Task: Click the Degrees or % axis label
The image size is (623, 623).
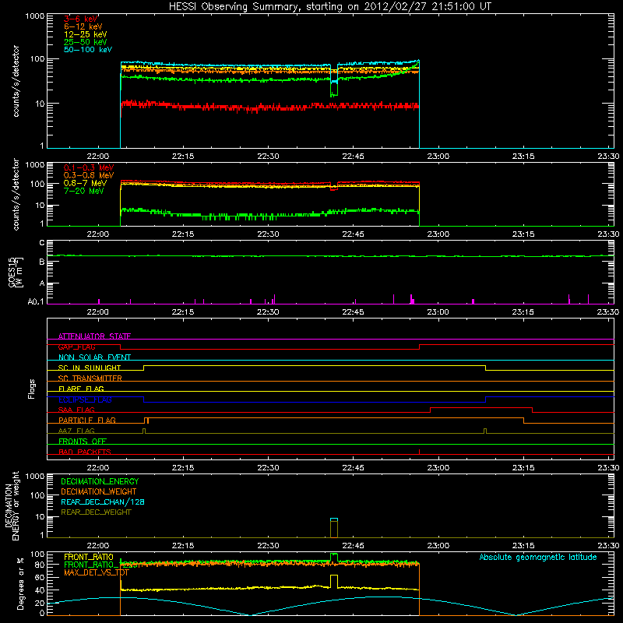Action: tap(20, 583)
